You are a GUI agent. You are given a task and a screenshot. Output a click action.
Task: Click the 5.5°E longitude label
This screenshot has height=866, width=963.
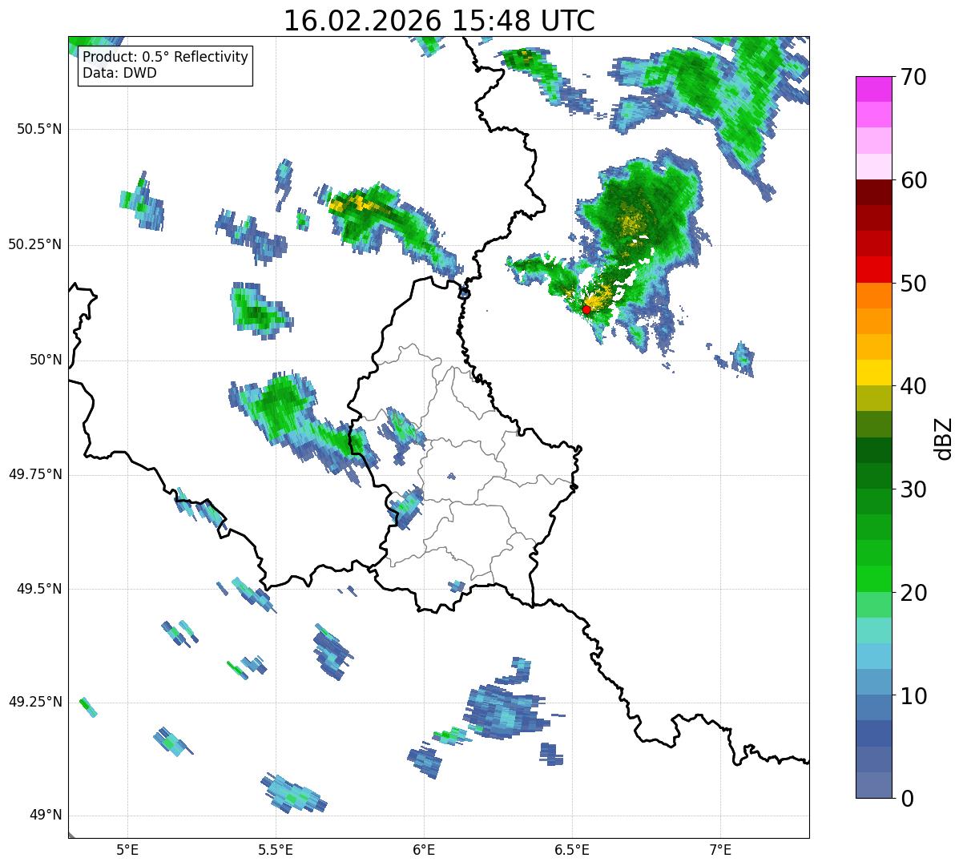pos(276,849)
